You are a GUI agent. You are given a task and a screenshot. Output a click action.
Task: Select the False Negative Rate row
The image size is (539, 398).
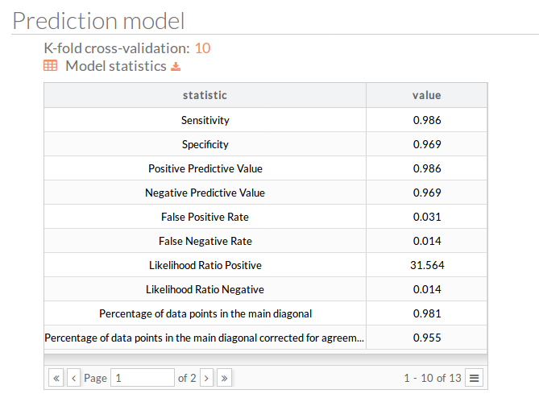(265, 241)
